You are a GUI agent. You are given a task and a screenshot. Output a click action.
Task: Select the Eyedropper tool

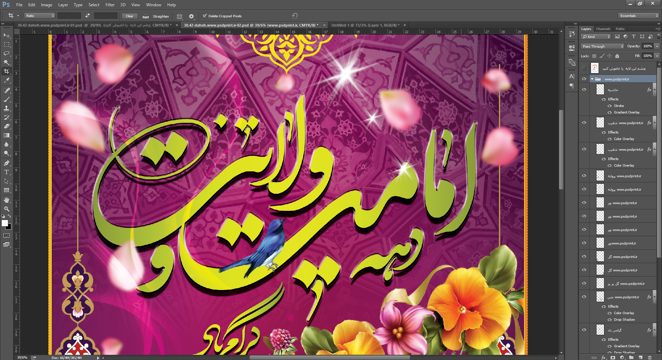click(x=7, y=80)
